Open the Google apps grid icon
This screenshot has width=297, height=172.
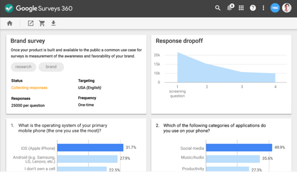coord(241,8)
